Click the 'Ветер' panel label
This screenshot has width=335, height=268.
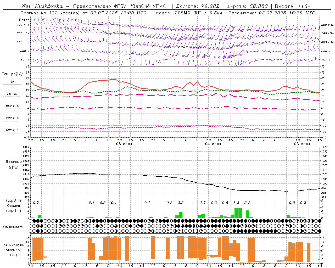pos(24,20)
